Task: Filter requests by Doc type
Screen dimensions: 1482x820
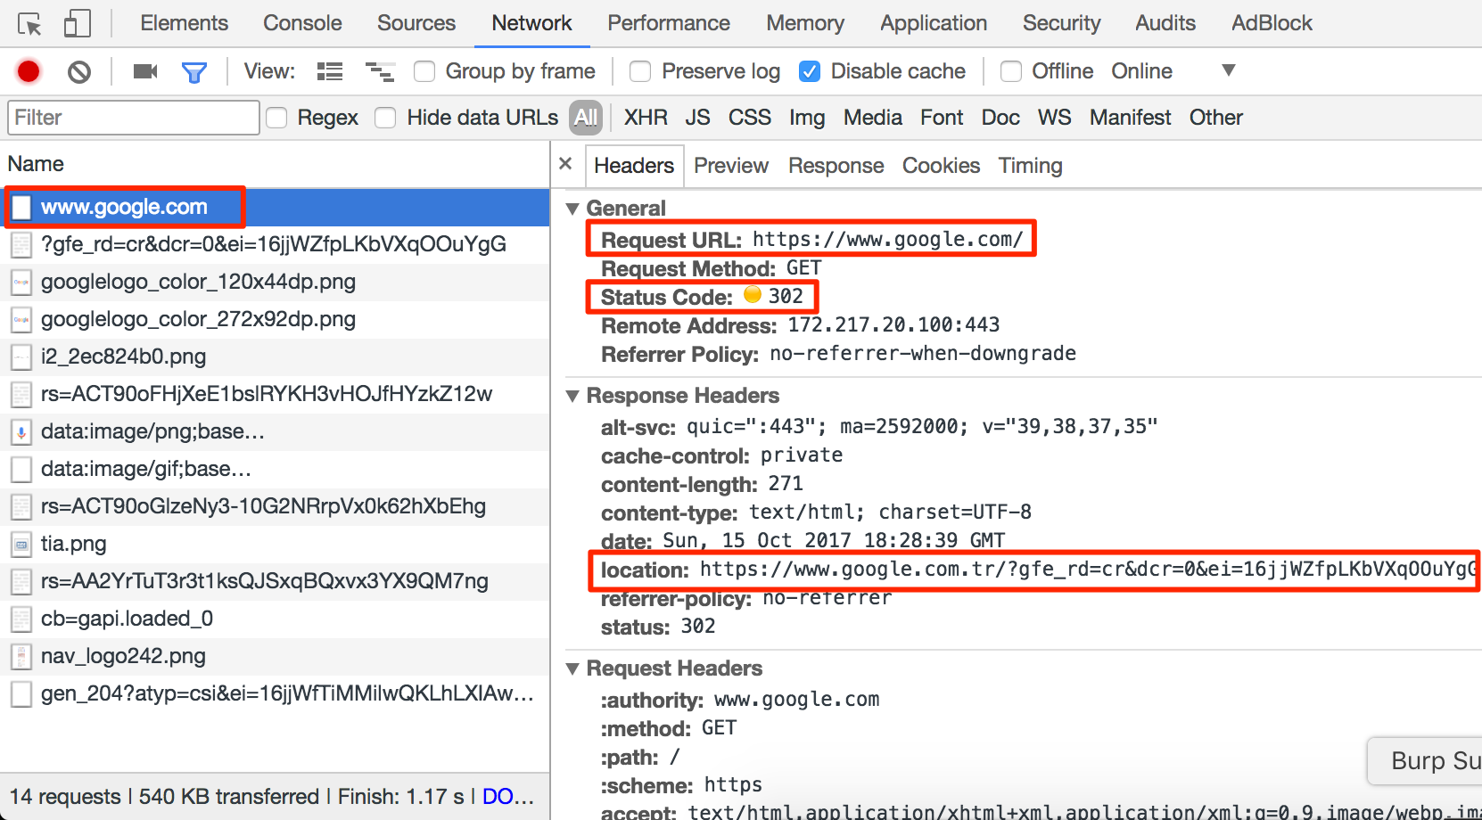Action: coord(1000,118)
